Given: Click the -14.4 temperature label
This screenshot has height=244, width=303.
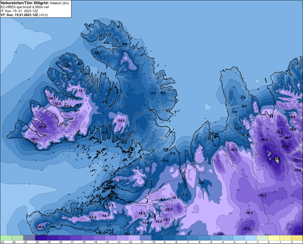Looking at the screenshot, I should (41, 227).
